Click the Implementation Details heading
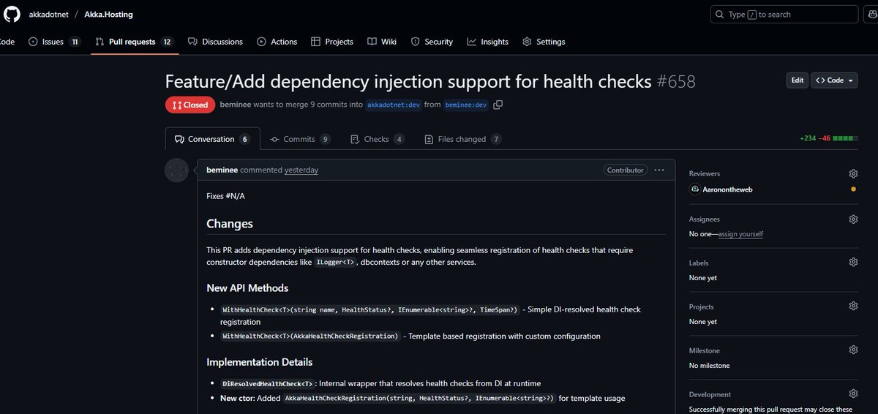The width and height of the screenshot is (878, 414). click(260, 362)
